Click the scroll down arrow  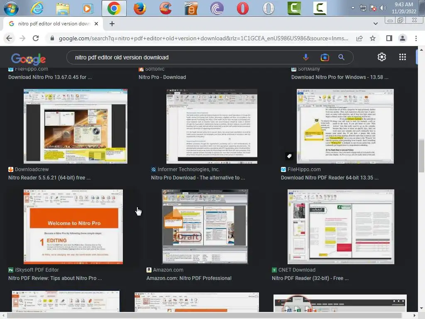421,308
